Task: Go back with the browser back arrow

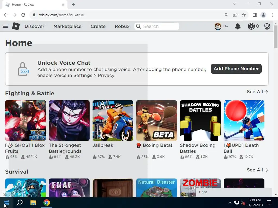Action: coord(6,15)
